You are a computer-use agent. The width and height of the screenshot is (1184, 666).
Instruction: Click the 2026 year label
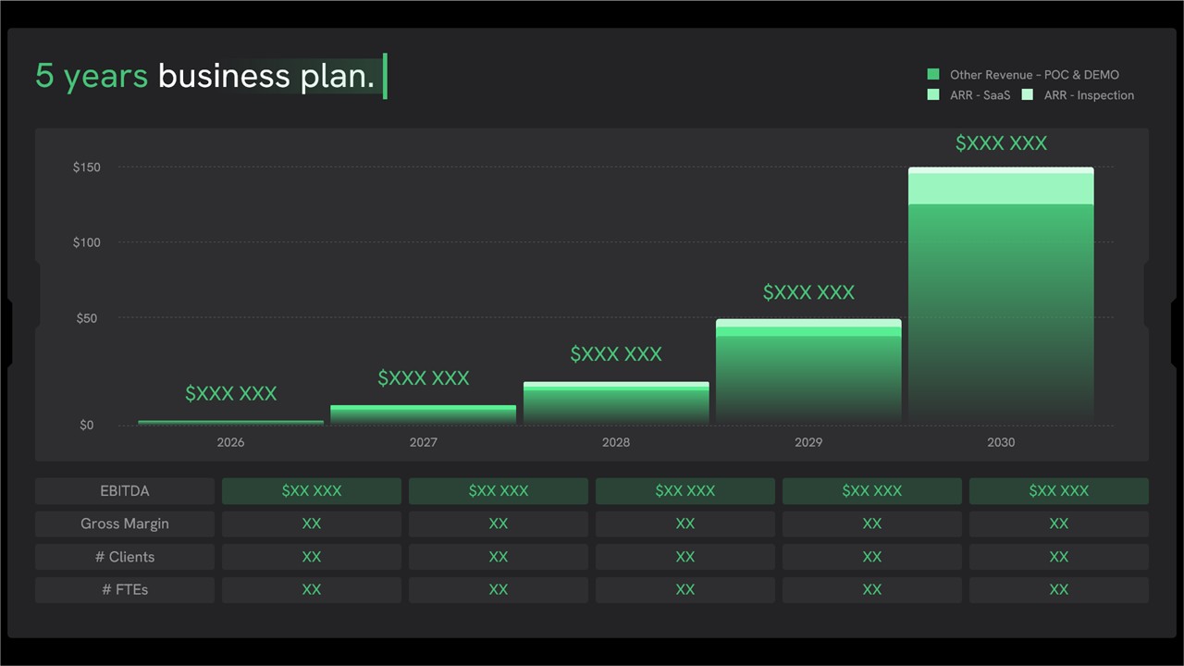pyautogui.click(x=230, y=442)
